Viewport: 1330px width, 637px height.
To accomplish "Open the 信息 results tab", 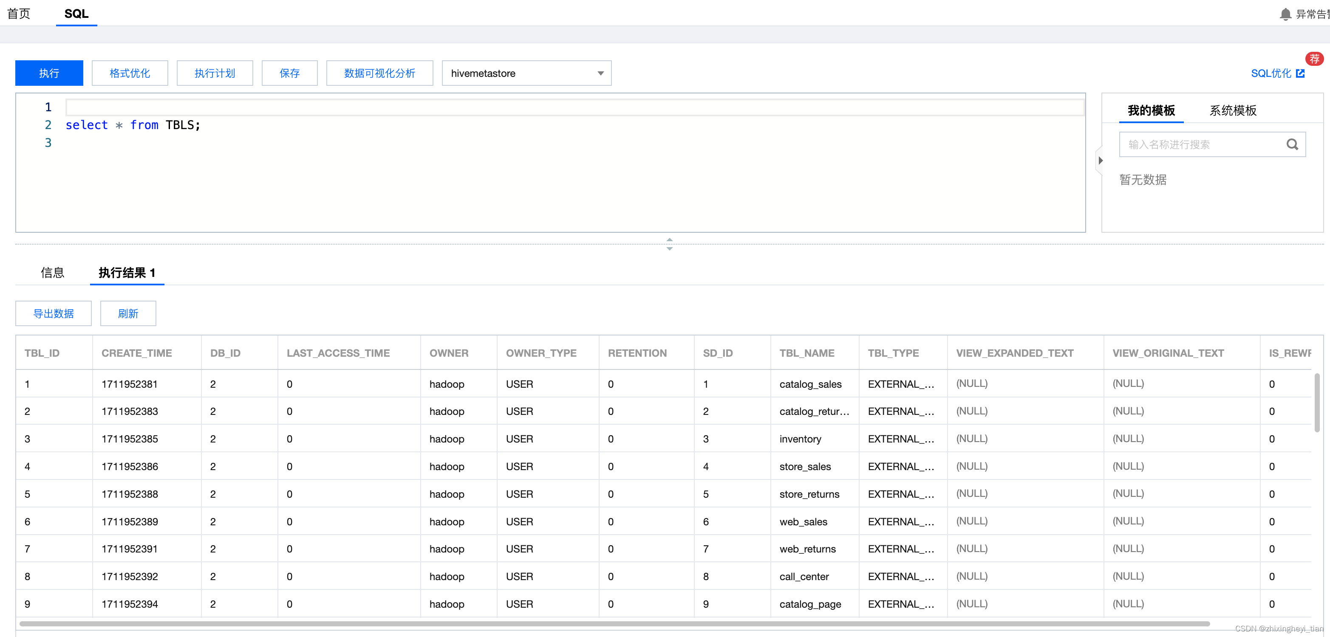I will pos(52,273).
